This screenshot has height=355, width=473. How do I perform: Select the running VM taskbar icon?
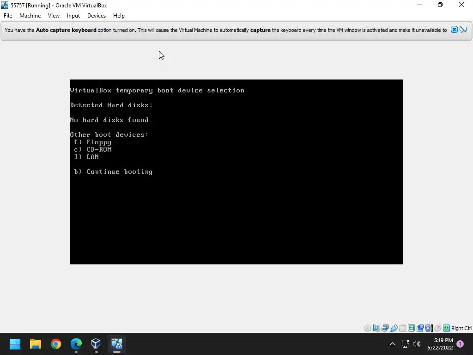117,344
